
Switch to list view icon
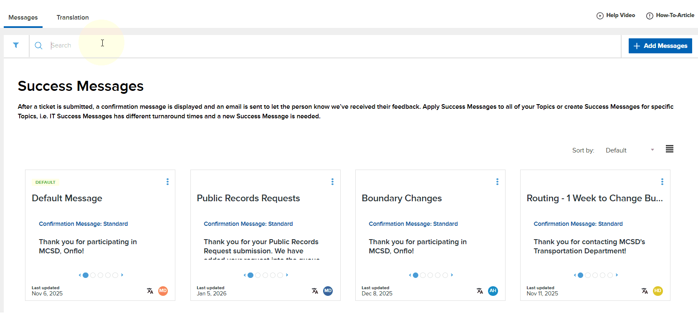click(x=669, y=149)
